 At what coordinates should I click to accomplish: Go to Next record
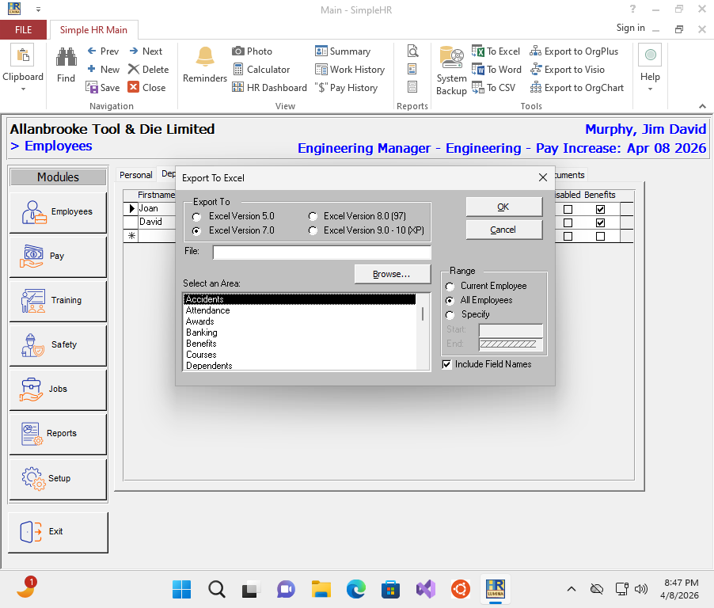pos(146,51)
